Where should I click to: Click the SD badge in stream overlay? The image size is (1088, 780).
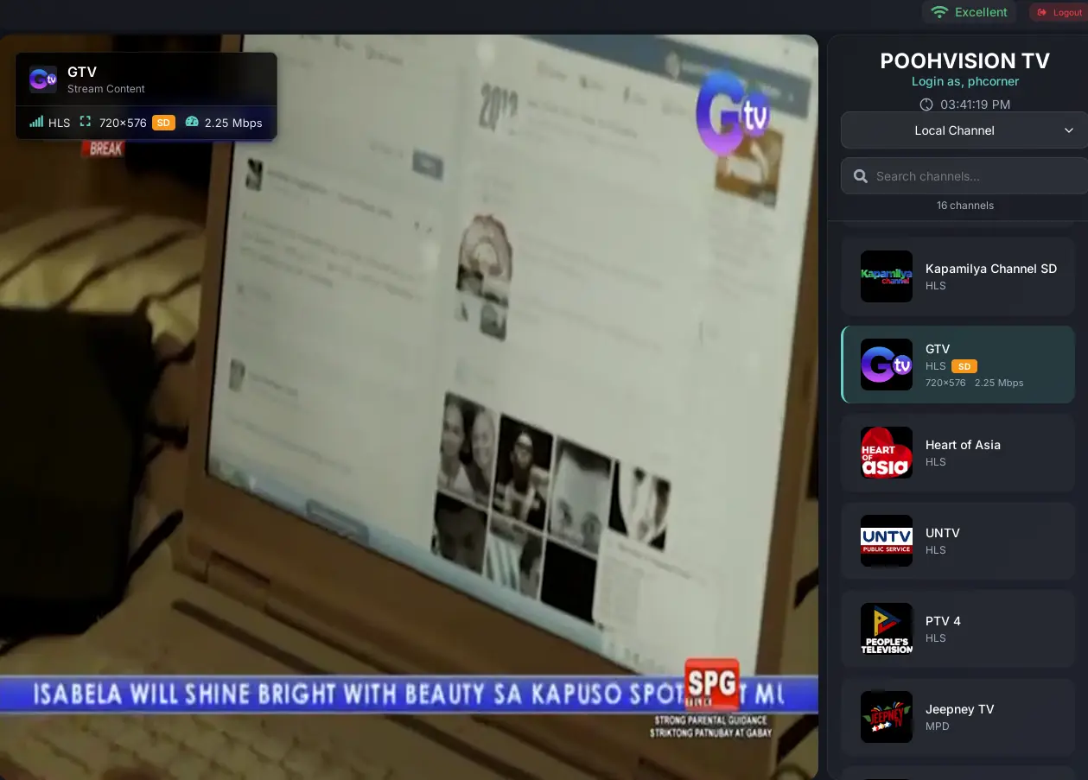point(163,123)
